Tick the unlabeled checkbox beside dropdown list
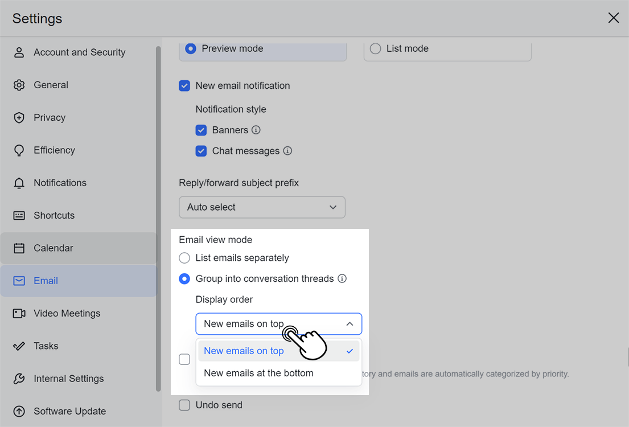The image size is (629, 427). pyautogui.click(x=184, y=359)
